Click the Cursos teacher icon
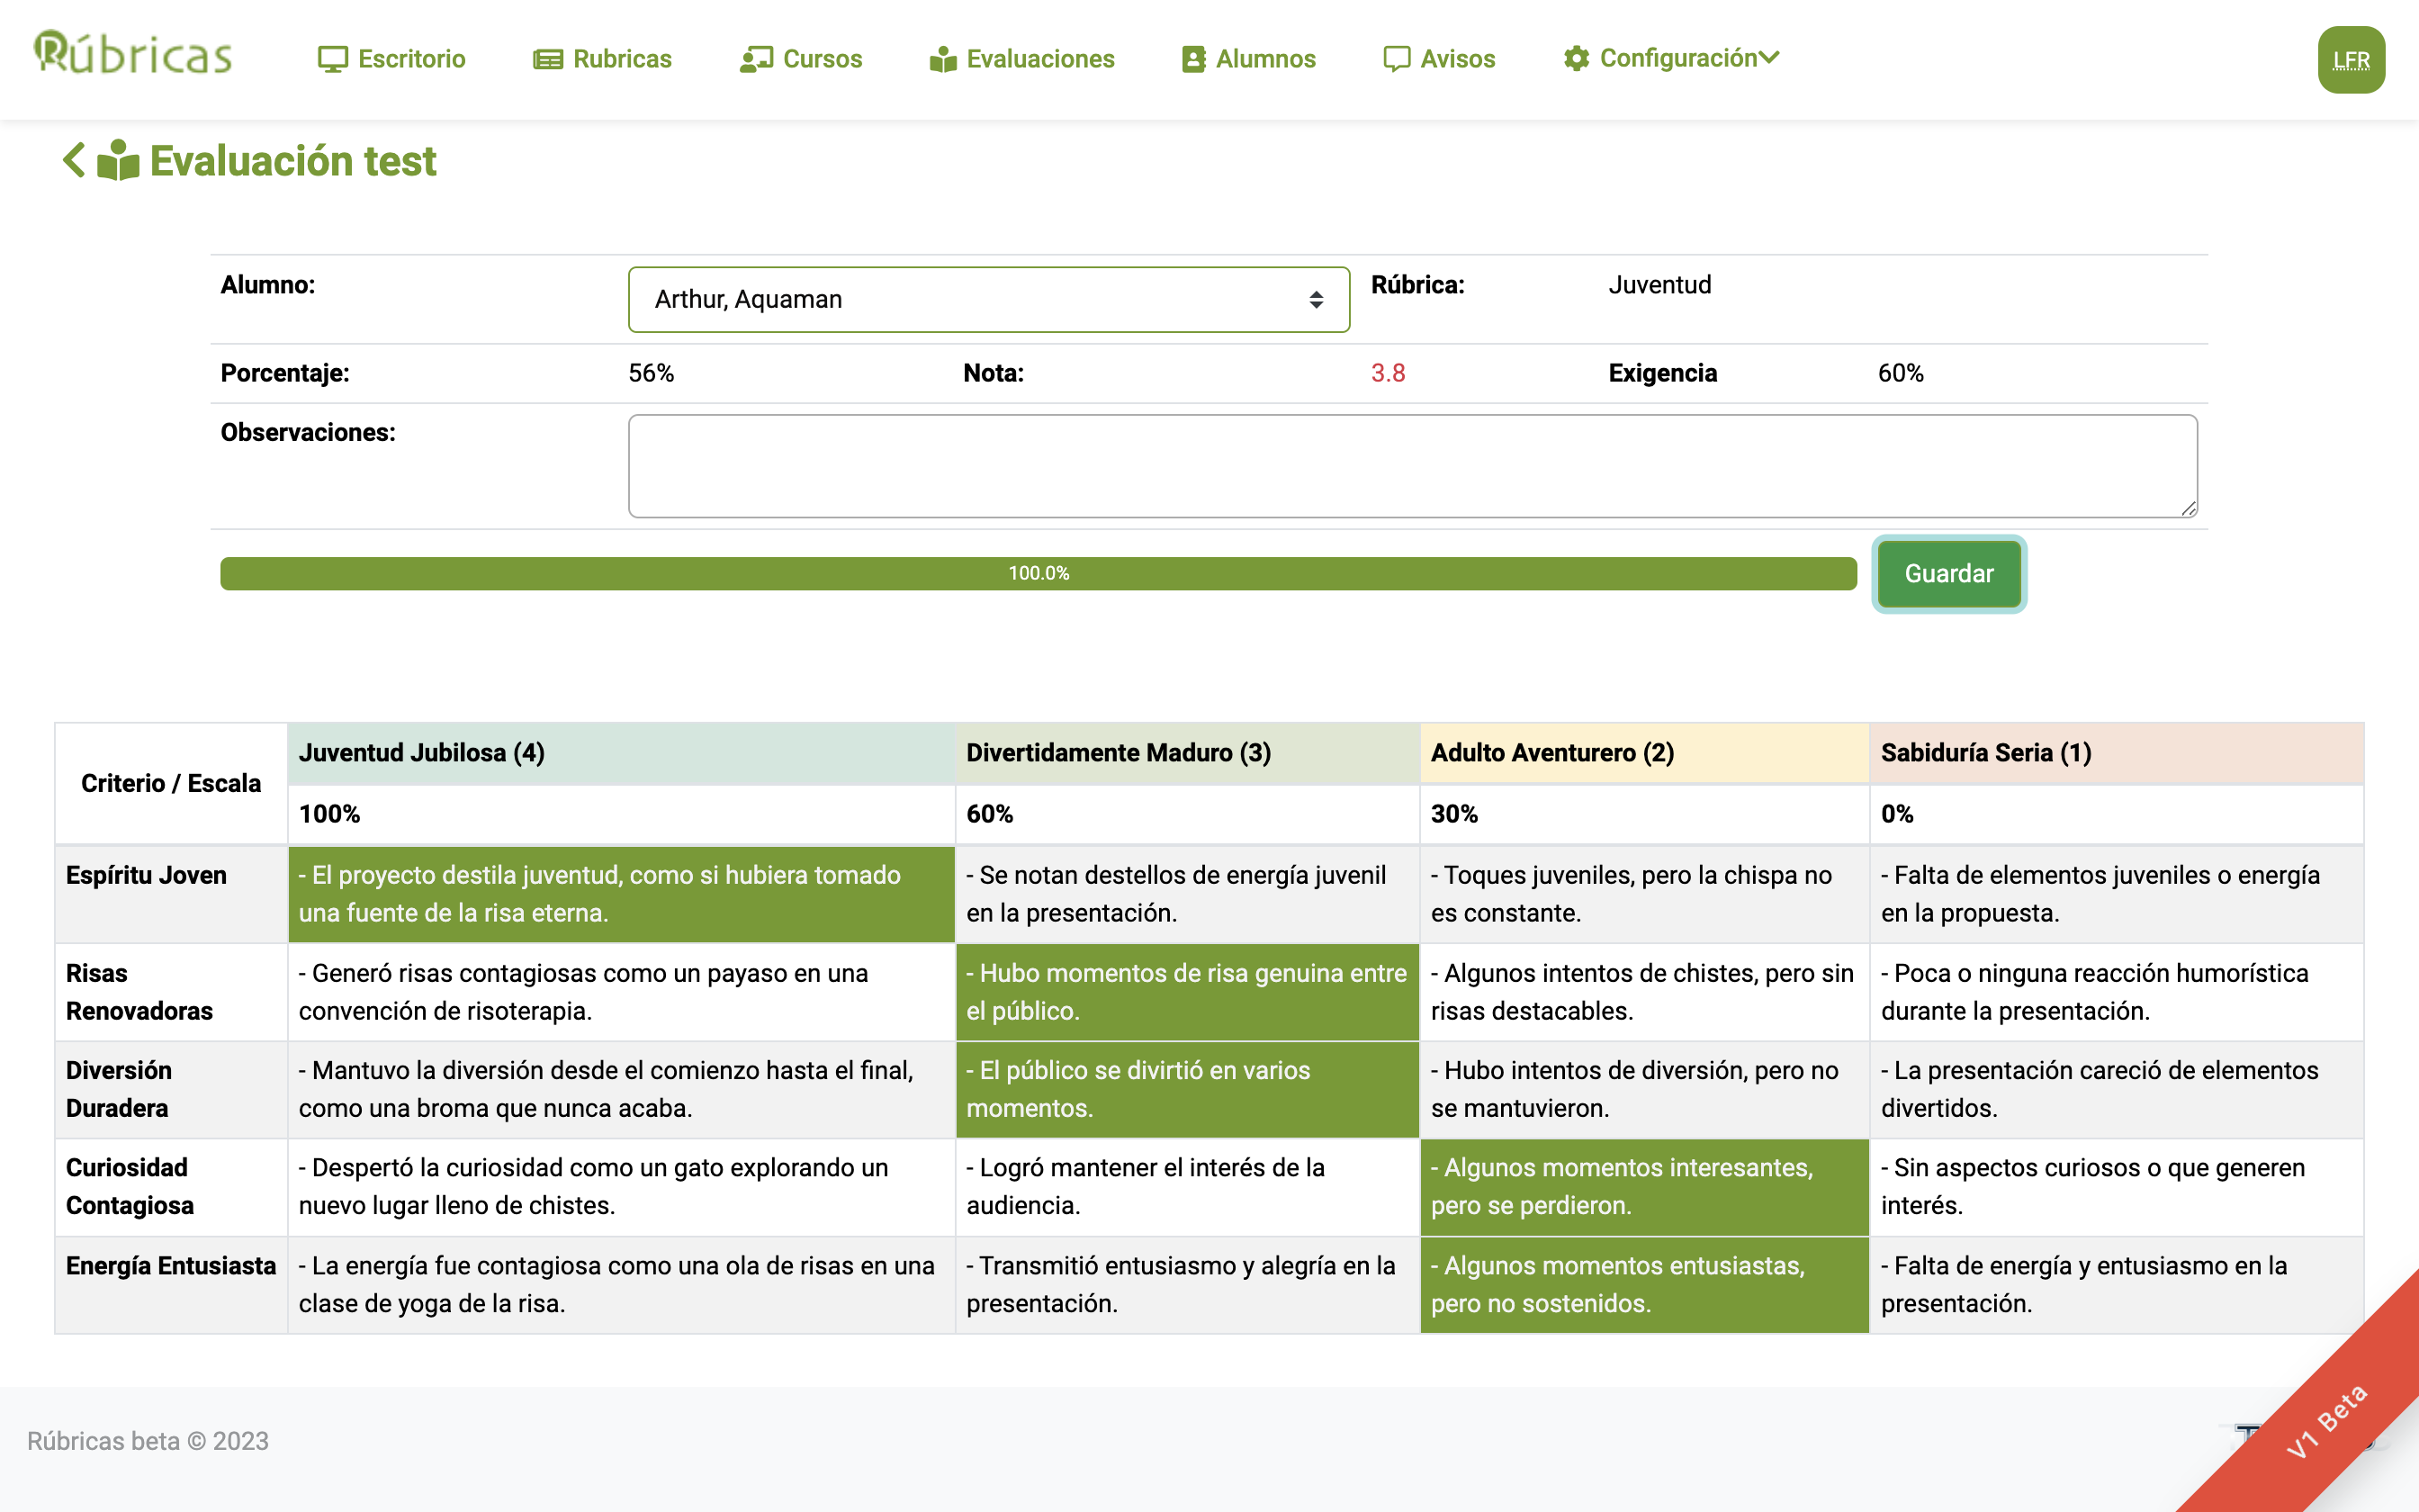 [756, 59]
